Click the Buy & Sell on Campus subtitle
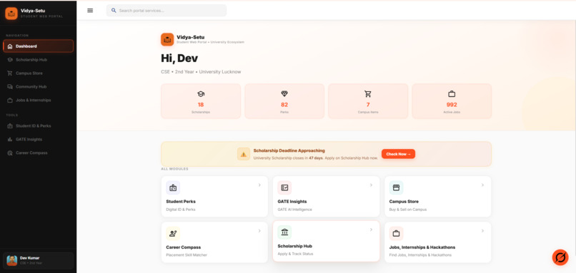 pos(408,210)
